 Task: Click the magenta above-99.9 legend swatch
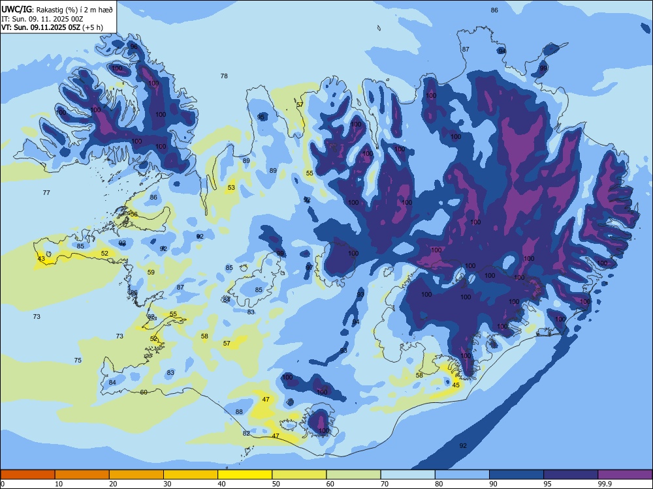coord(625,475)
